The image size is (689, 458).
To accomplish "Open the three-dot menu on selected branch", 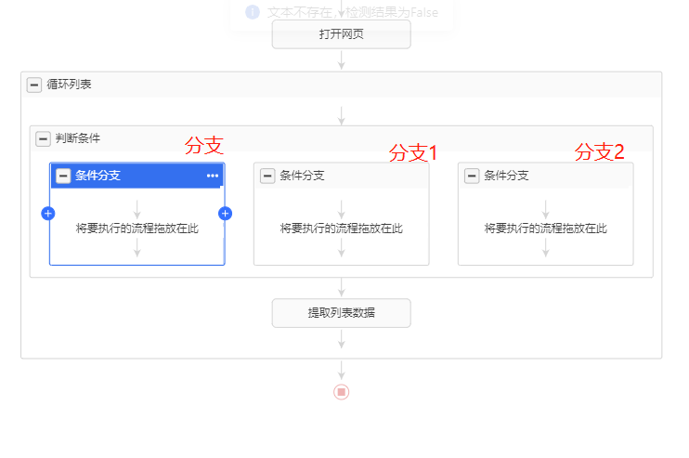I will (x=213, y=176).
